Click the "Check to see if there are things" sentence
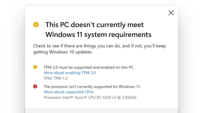The width and height of the screenshot is (202, 113). click(99, 46)
